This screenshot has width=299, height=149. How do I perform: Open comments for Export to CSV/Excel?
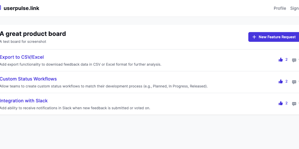[294, 60]
